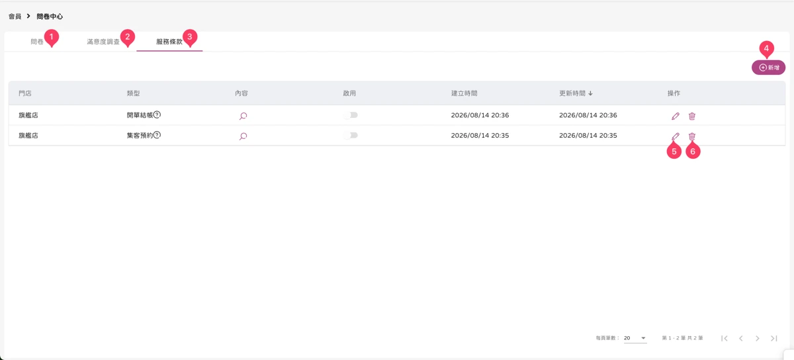The width and height of the screenshot is (794, 360).
Task: Click the 開單結帳 type text
Action: coord(140,115)
